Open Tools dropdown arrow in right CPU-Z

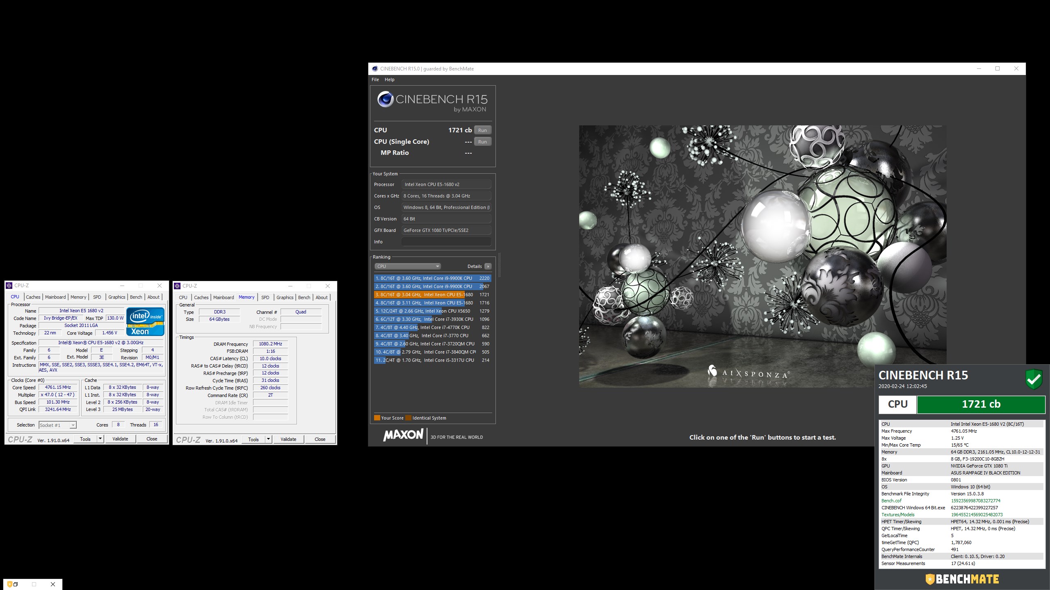pos(268,439)
